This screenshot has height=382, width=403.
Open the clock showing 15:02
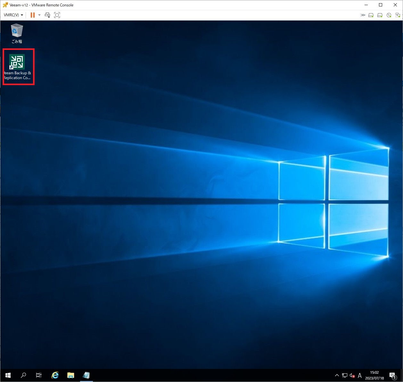tap(374, 375)
